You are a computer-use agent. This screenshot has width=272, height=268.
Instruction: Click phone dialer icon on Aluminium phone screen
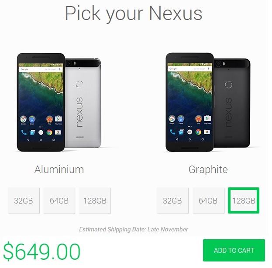tap(24, 132)
